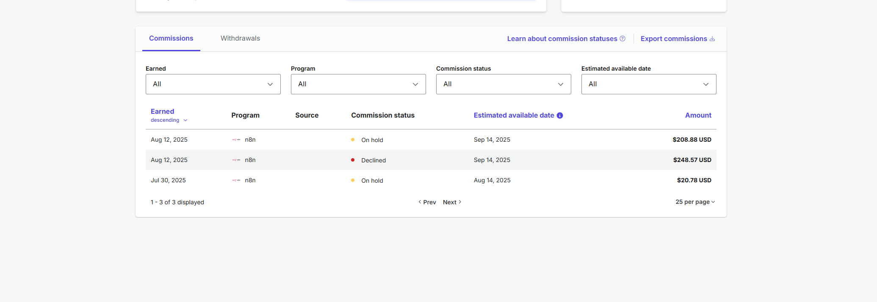Switch to the Withdrawals tab

(240, 38)
